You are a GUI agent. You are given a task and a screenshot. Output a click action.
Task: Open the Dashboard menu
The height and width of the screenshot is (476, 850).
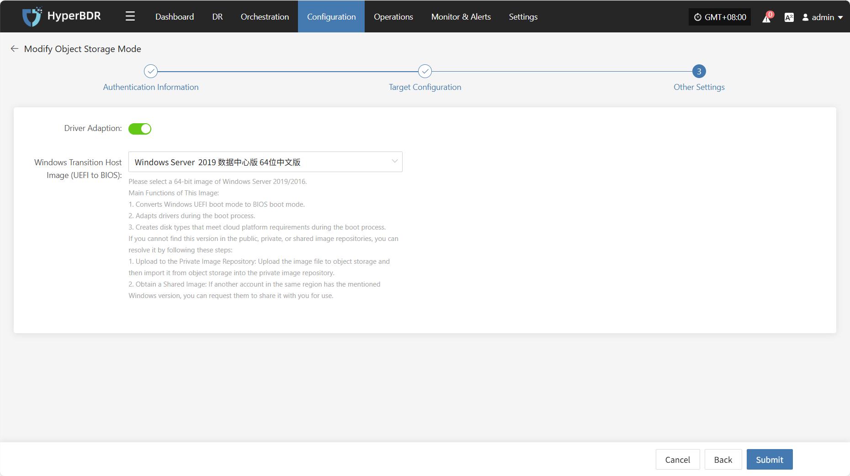pyautogui.click(x=175, y=17)
